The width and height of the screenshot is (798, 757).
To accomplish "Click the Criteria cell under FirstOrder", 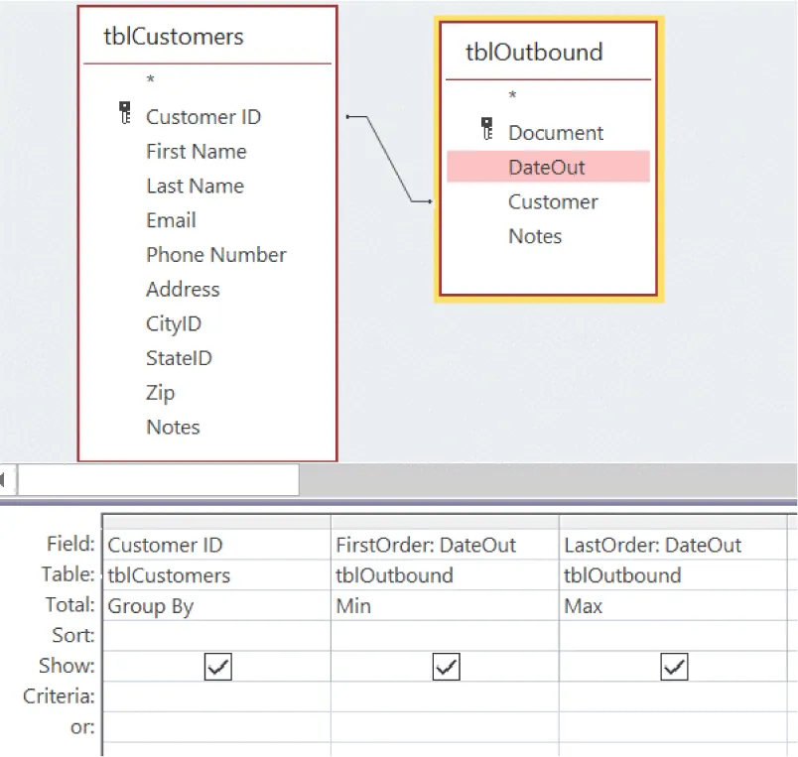I will pyautogui.click(x=445, y=695).
